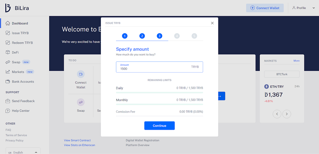Click the Profile user icon

tap(294, 8)
